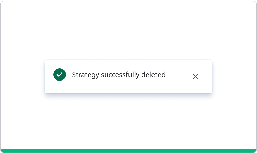
Task: Click the green bar along the bottom edge
Action: coord(128,151)
